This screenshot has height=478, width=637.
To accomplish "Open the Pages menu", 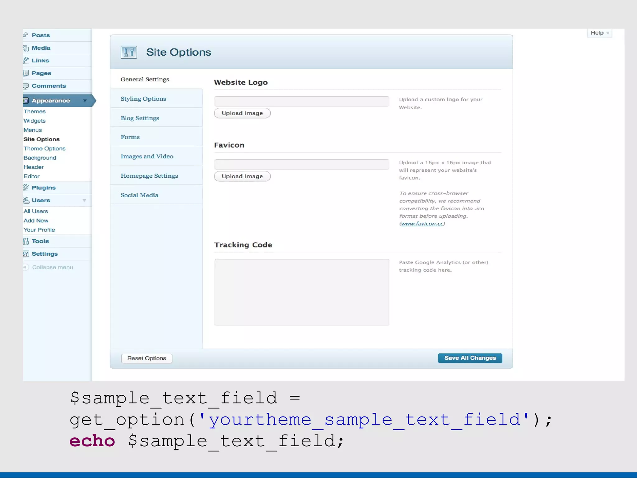I will [41, 73].
